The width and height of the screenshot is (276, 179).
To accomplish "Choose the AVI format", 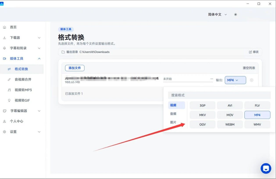I will (230, 106).
